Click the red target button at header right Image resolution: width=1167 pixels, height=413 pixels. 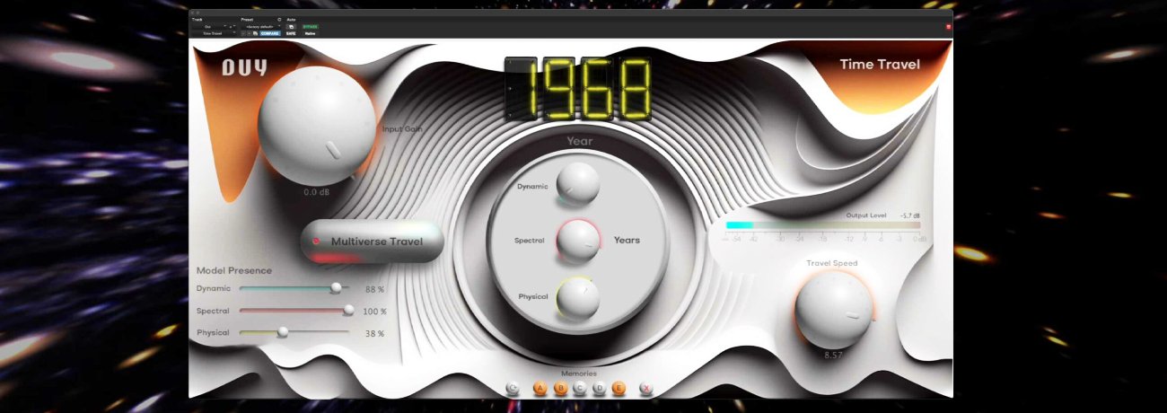(948, 27)
